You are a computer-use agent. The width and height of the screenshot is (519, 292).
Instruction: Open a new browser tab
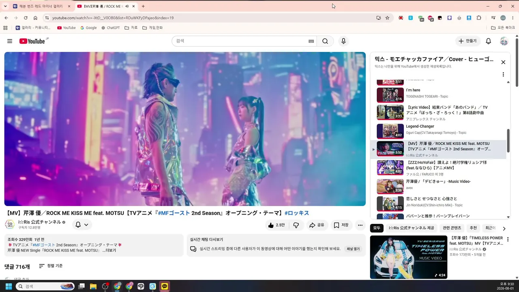[x=143, y=6]
